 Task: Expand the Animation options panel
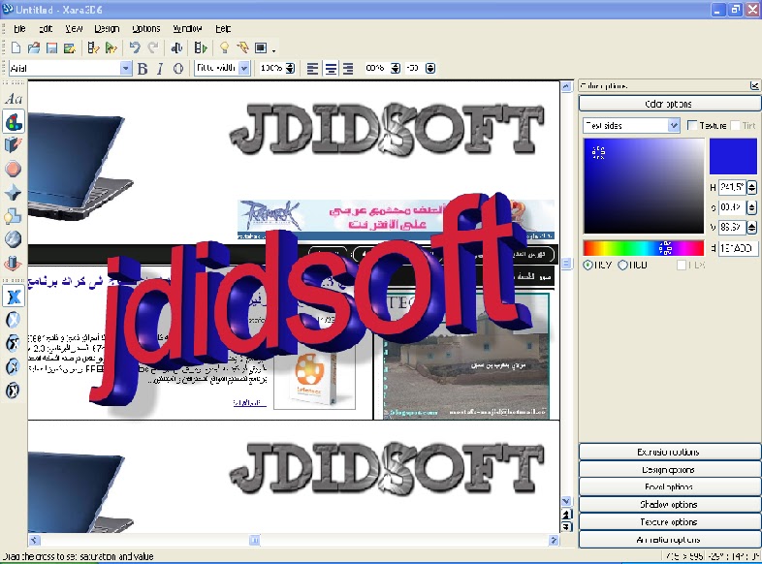(x=669, y=539)
